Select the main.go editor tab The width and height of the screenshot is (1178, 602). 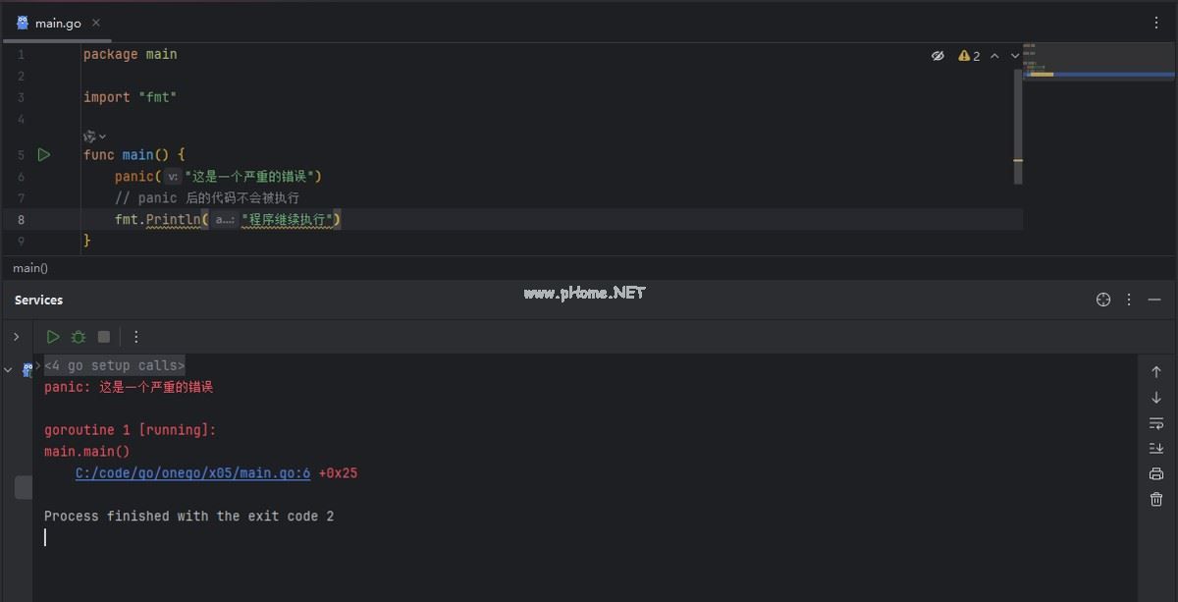tap(57, 23)
